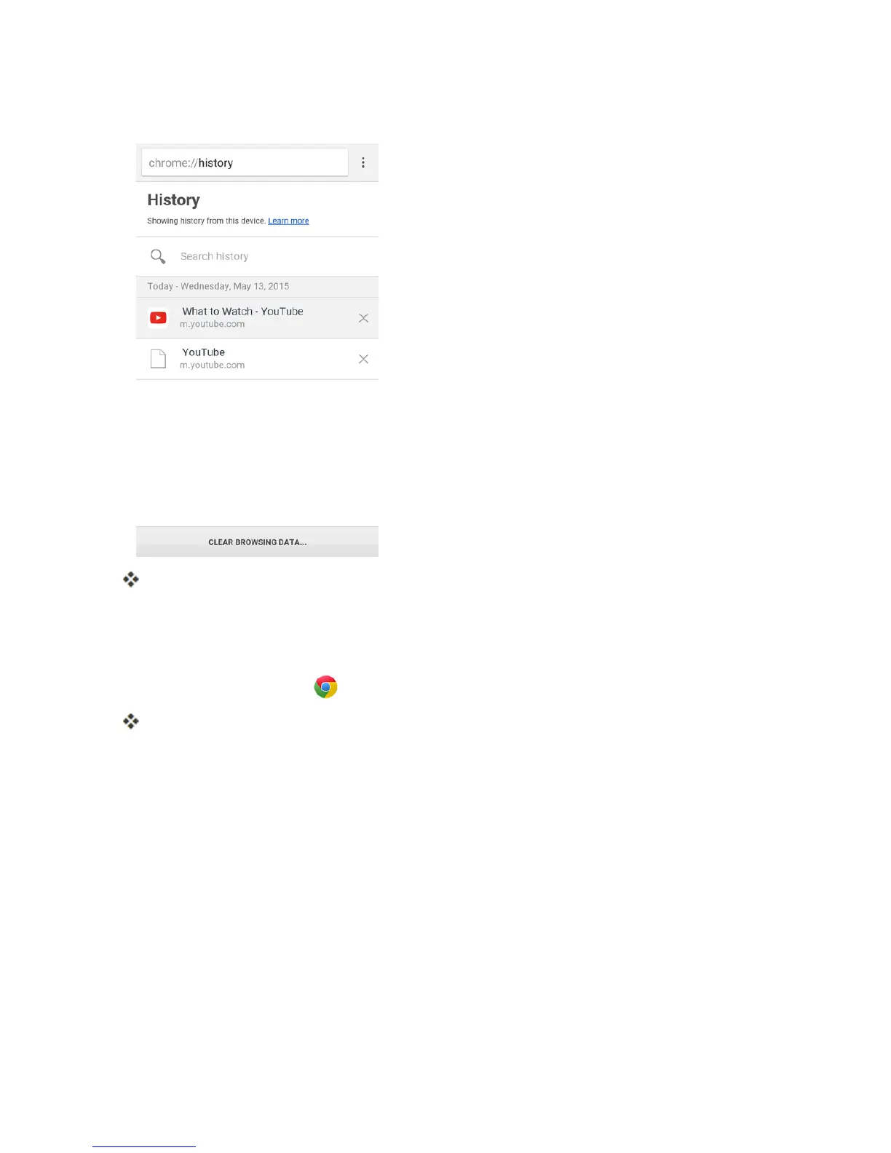The height and width of the screenshot is (1153, 891).
Task: Click the m.youtube.com URL under What to Watch
Action: coord(212,325)
